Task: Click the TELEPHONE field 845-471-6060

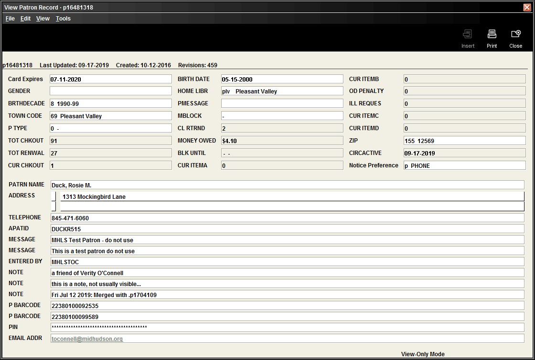Action: pos(287,217)
